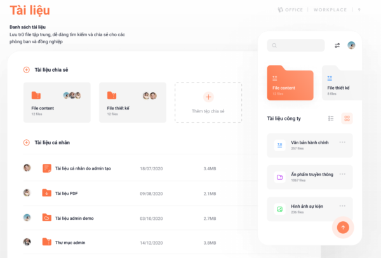Click the list icon on orange File content tile
Screen dimensions: 381x258
coord(275,78)
